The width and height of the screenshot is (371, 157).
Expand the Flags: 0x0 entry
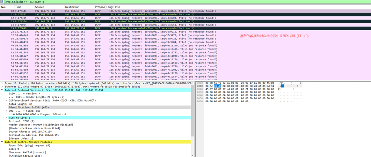(x=6, y=111)
